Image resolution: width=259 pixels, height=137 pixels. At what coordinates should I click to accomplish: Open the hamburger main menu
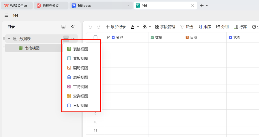6,15
